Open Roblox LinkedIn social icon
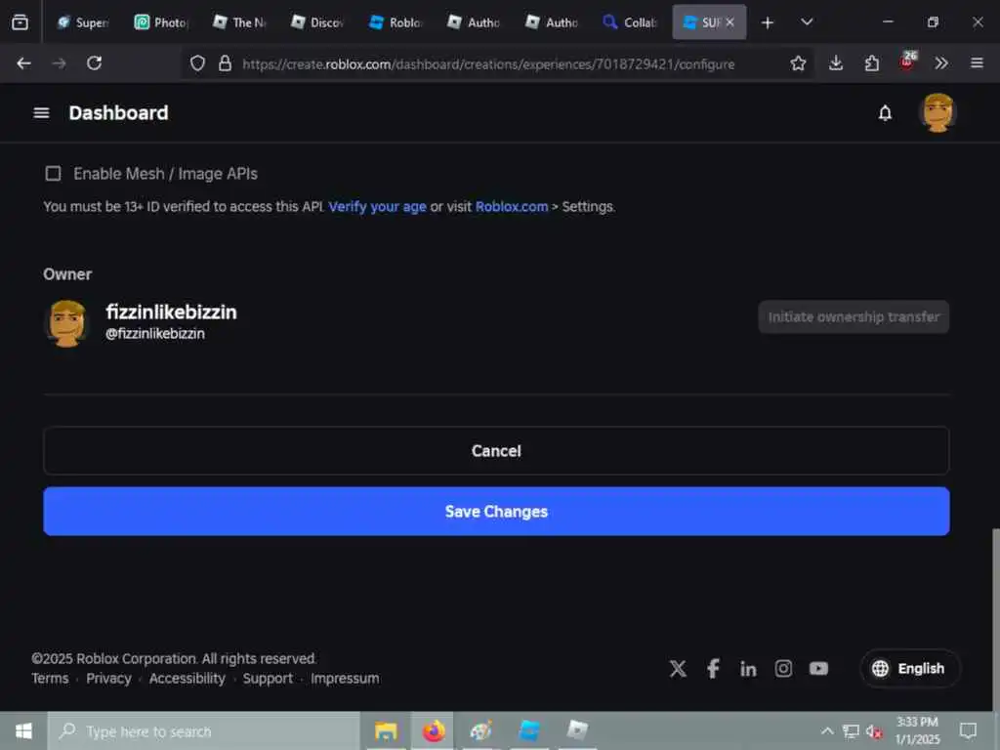This screenshot has width=1000, height=750. point(748,668)
